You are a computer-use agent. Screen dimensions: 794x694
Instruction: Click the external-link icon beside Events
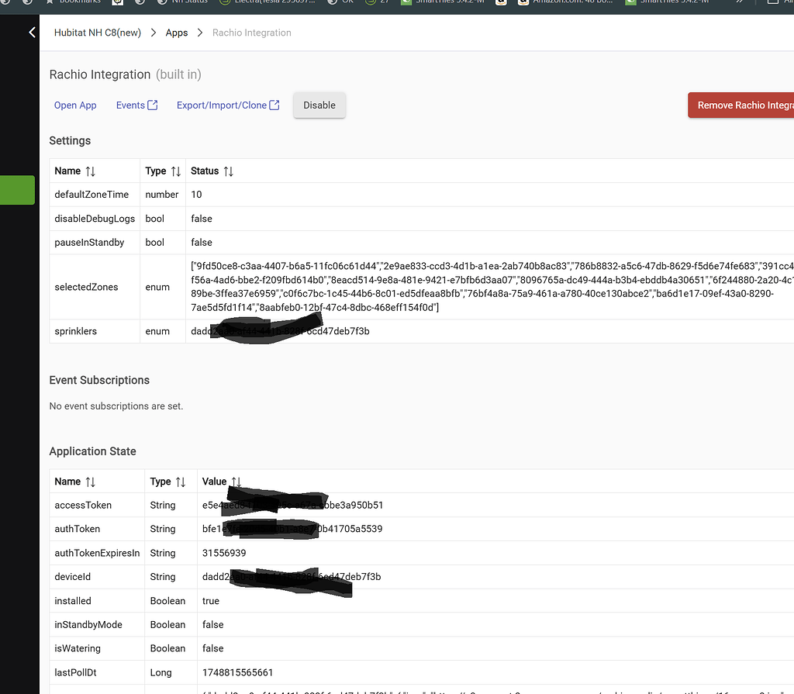(x=153, y=105)
